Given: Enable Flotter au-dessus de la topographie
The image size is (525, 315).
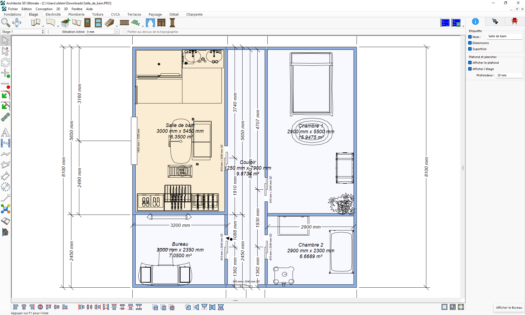Looking at the screenshot, I should (x=125, y=32).
